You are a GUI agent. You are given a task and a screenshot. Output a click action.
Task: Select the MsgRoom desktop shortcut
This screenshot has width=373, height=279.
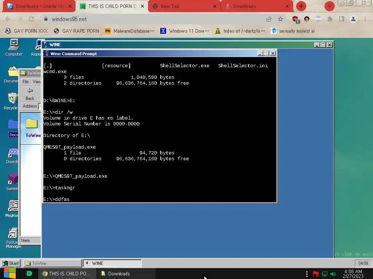tap(12, 209)
